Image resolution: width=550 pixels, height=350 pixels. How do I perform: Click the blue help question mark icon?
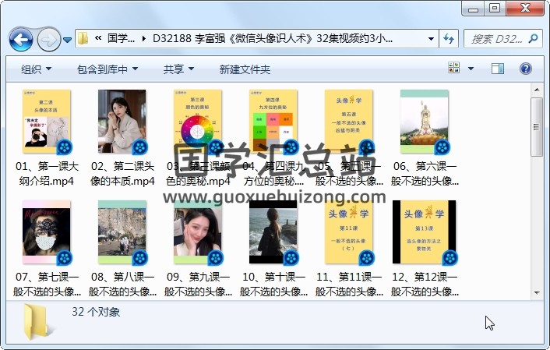point(525,69)
